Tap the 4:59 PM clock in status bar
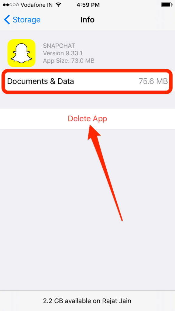This screenshot has width=175, height=311. pos(87,5)
